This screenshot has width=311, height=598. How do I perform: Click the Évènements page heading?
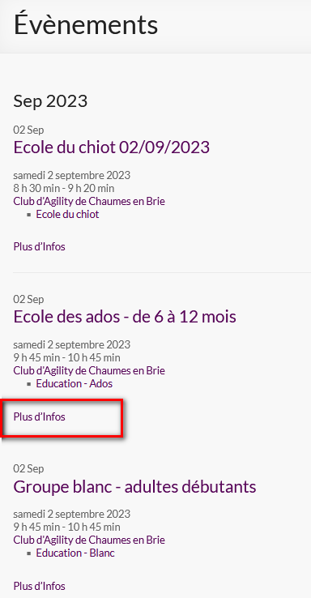click(86, 24)
